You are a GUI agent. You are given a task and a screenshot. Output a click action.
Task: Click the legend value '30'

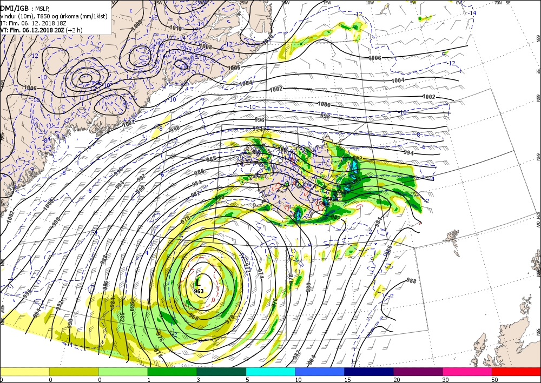point(446,380)
